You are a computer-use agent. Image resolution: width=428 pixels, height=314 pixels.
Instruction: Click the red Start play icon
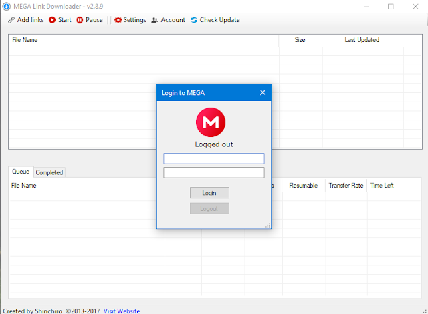pyautogui.click(x=52, y=20)
